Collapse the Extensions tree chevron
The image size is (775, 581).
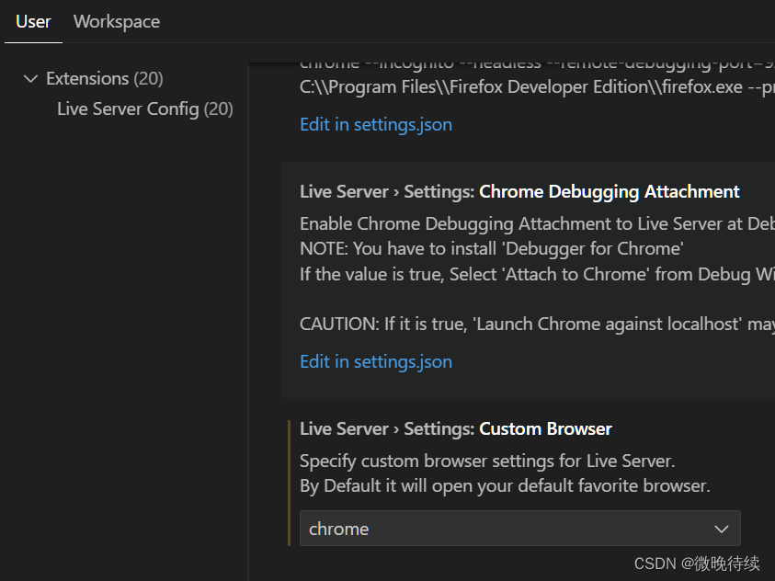(31, 79)
